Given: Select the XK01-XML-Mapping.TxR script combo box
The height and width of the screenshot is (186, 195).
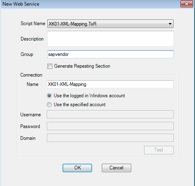Looking at the screenshot, I should pos(110,24).
